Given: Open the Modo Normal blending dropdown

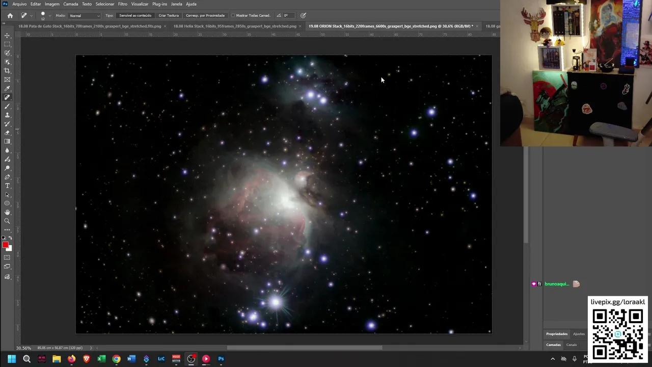Looking at the screenshot, I should tap(85, 15).
